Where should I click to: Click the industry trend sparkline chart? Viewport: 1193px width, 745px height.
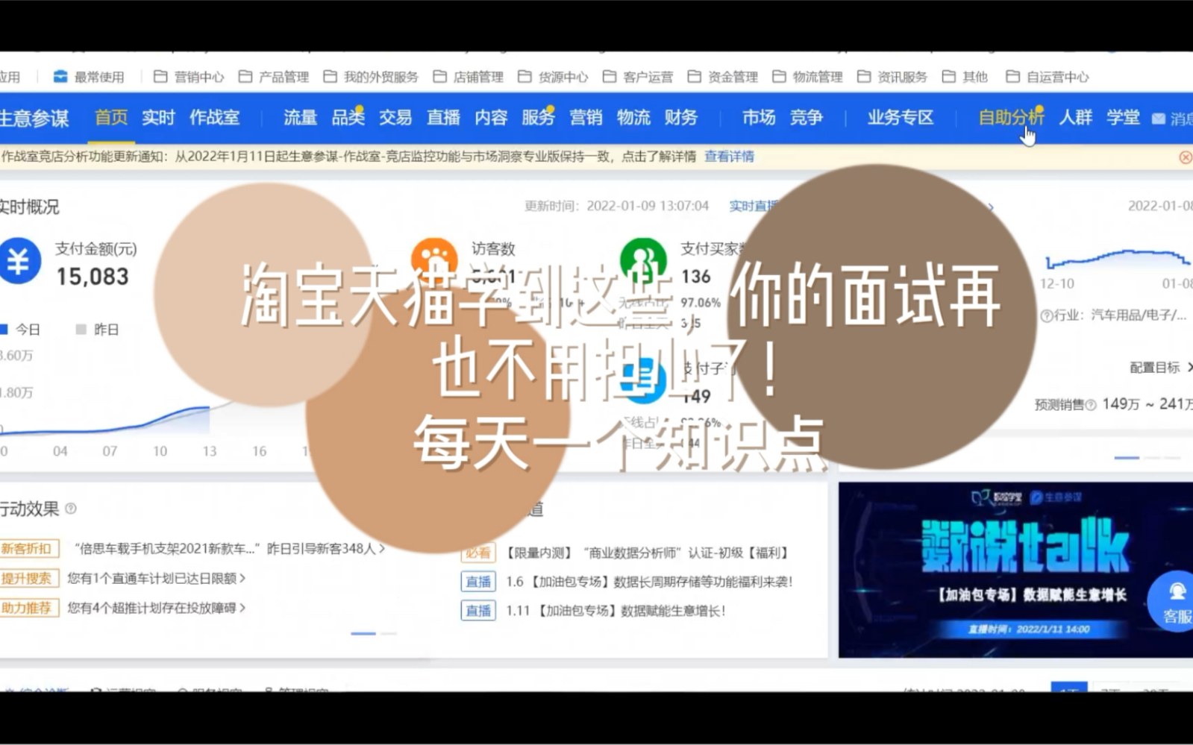pos(1118,259)
